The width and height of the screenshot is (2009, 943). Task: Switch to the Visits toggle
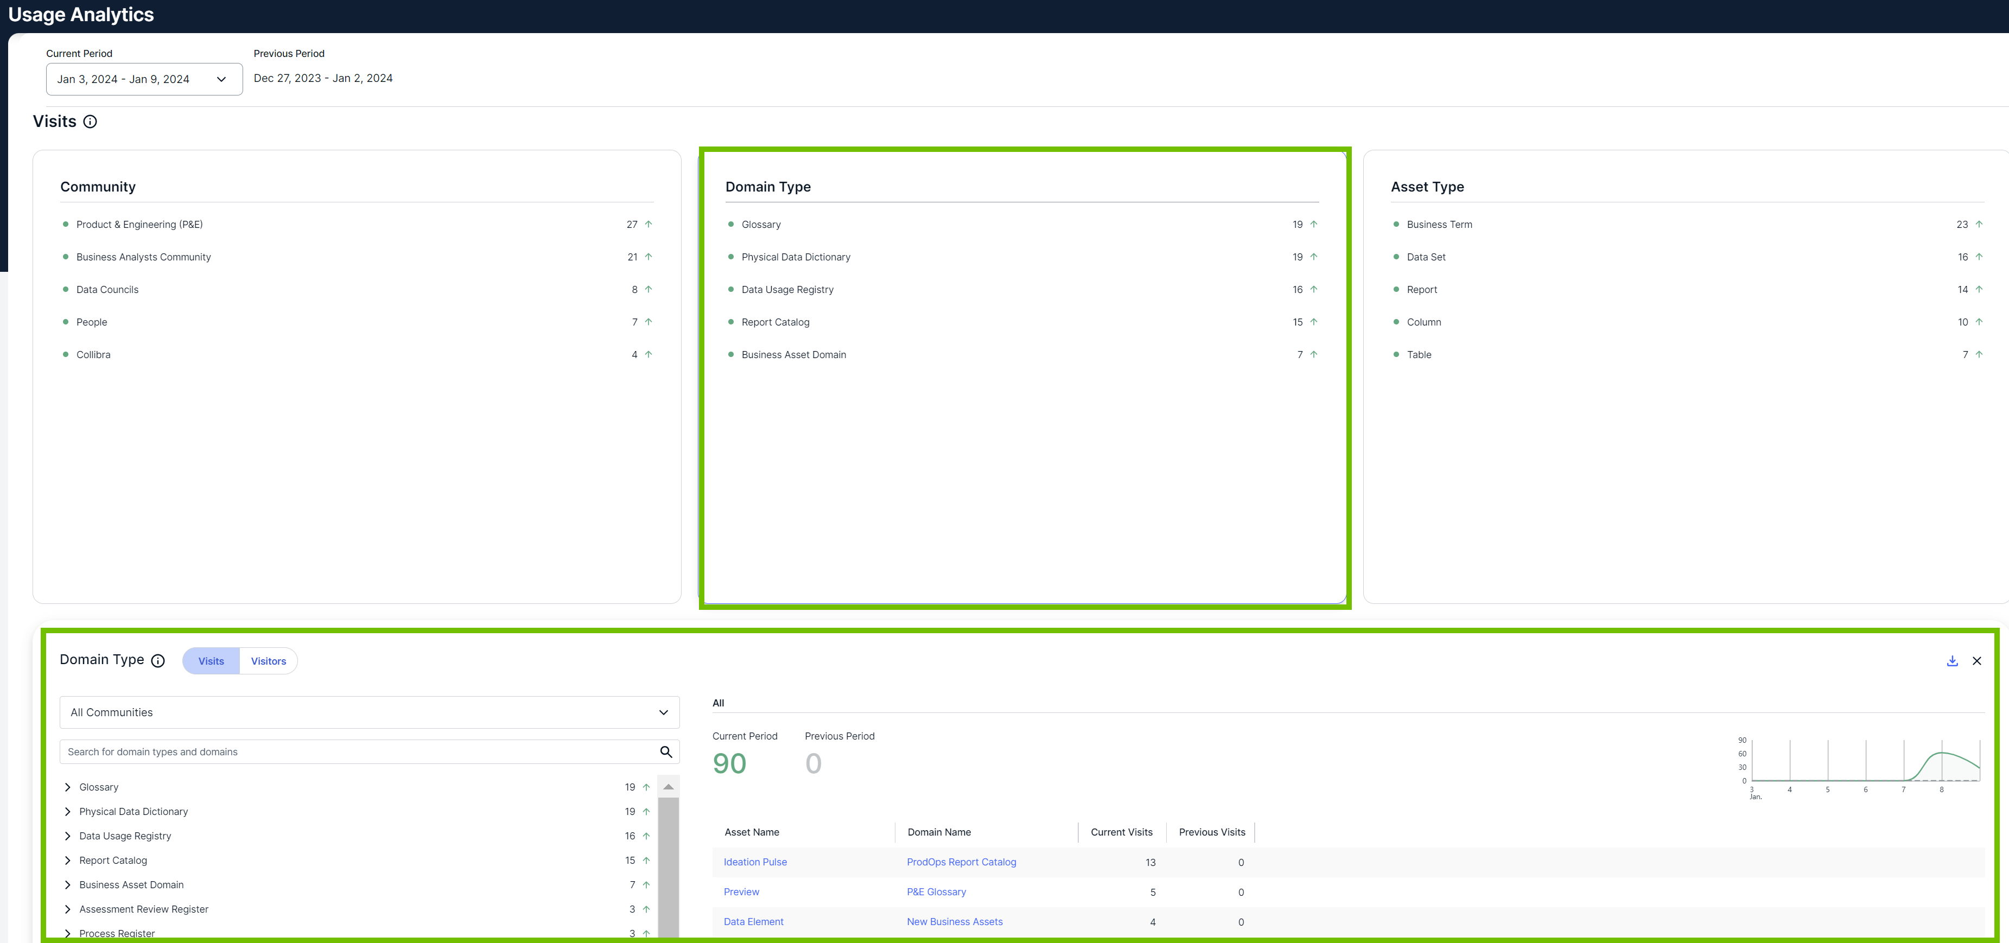211,661
